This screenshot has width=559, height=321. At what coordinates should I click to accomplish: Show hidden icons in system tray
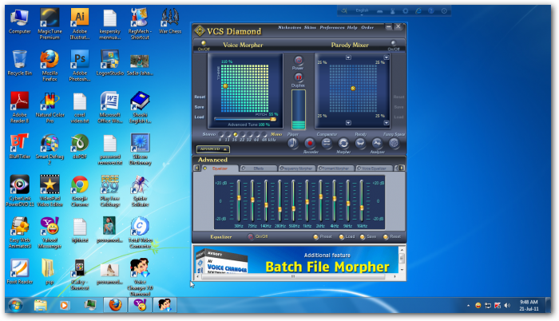pos(468,306)
